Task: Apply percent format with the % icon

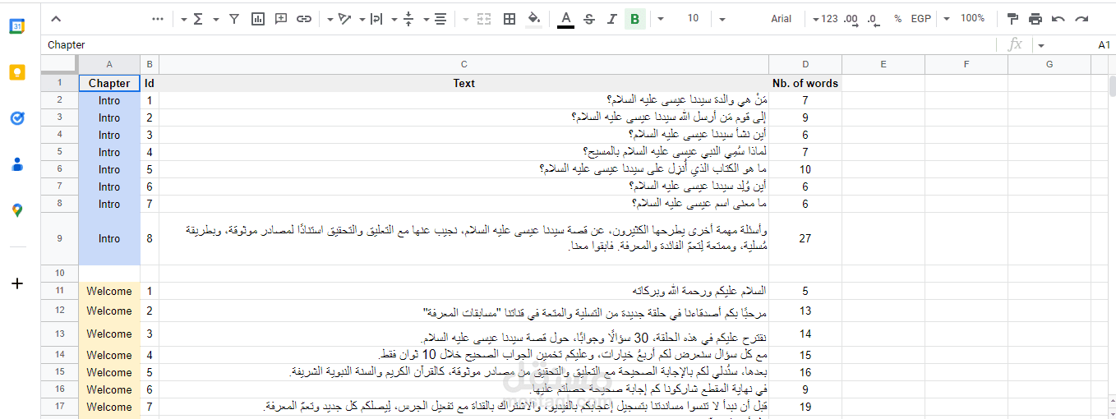Action: [x=897, y=18]
